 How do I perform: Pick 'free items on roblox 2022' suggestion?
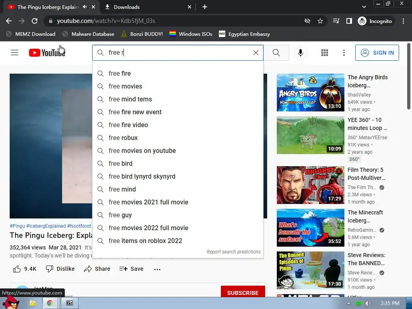click(177, 241)
